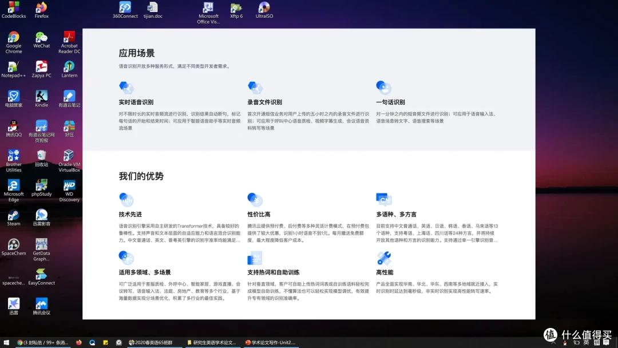Click the 高性能 wrench icon
This screenshot has height=348, width=618.
384,258
